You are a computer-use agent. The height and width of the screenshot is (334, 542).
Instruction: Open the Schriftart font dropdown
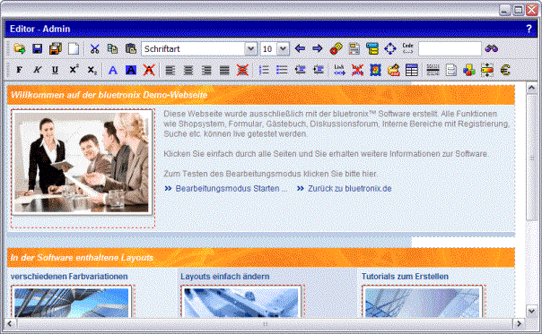point(198,48)
